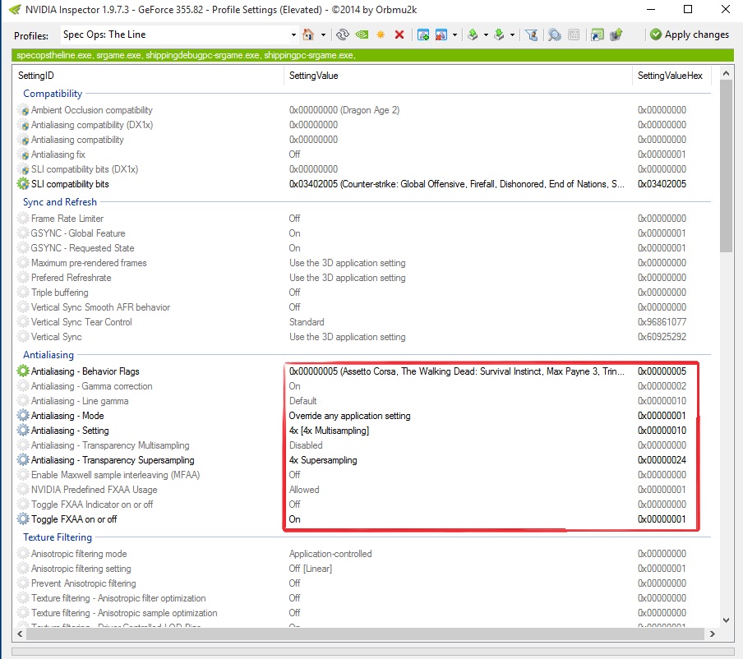Click the red X delete profile icon

coord(399,35)
